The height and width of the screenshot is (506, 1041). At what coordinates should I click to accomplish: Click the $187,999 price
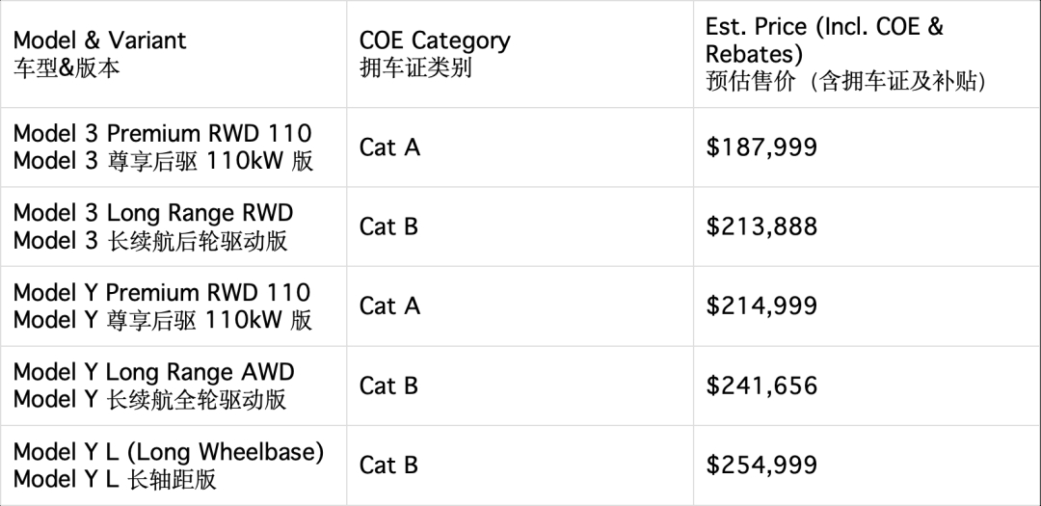pyautogui.click(x=761, y=147)
